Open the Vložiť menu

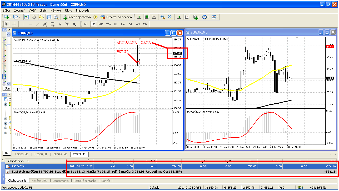32,10
